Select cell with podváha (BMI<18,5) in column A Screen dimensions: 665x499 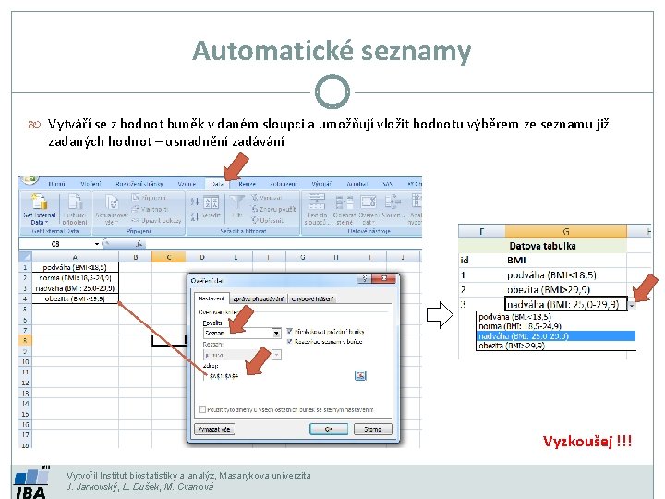point(75,267)
